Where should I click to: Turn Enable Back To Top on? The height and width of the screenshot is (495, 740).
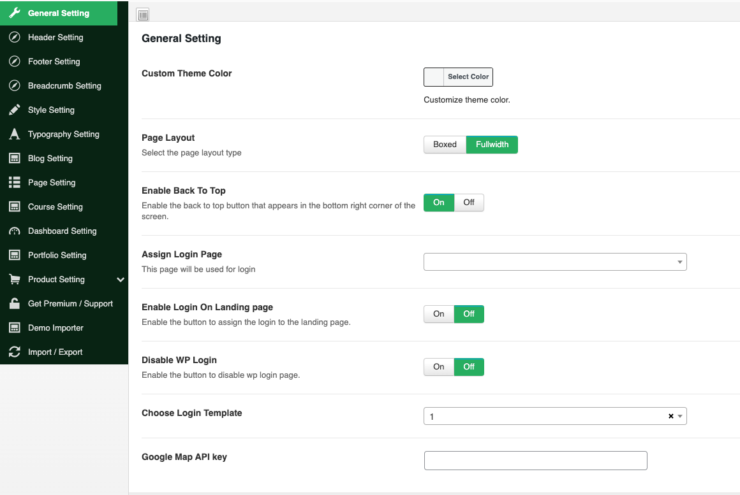point(439,203)
